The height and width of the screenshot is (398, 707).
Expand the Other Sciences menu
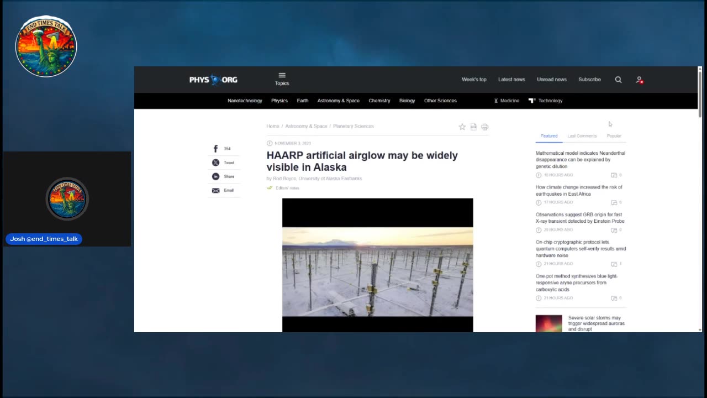click(440, 101)
